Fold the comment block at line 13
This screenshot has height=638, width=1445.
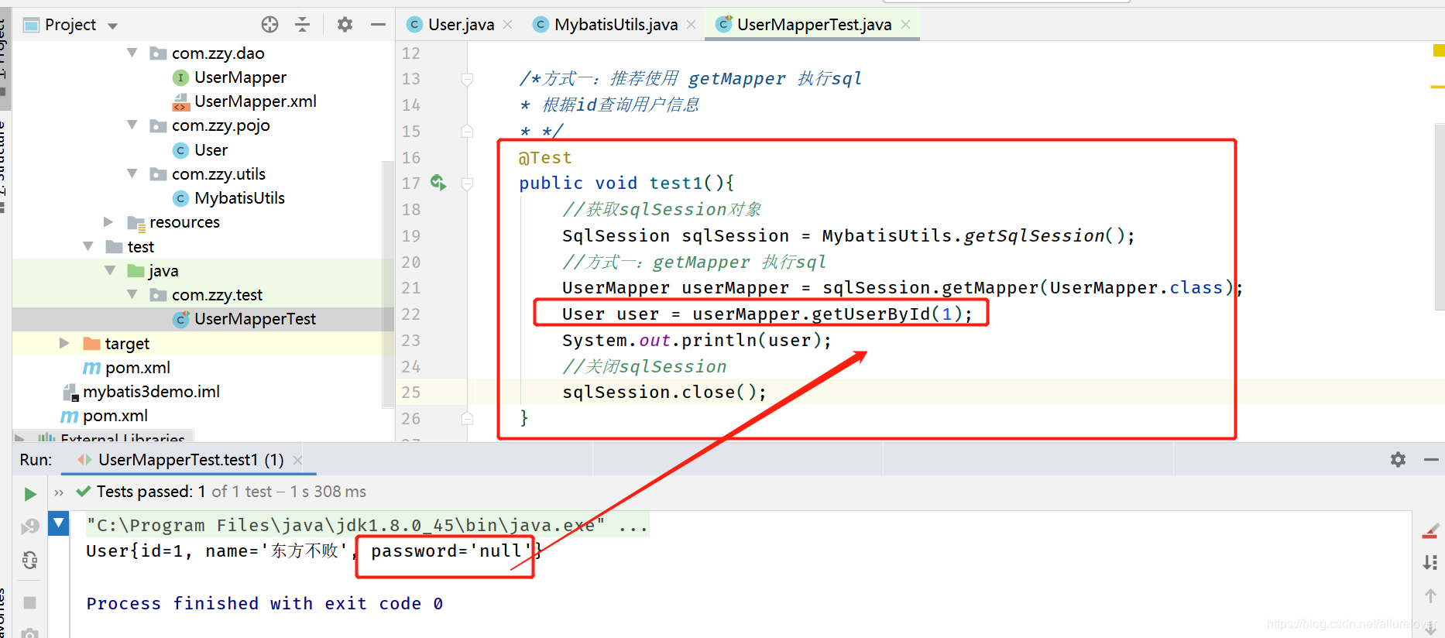[x=467, y=79]
